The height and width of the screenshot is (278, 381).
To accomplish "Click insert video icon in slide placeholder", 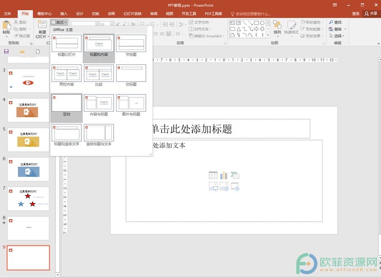I will [x=235, y=186].
